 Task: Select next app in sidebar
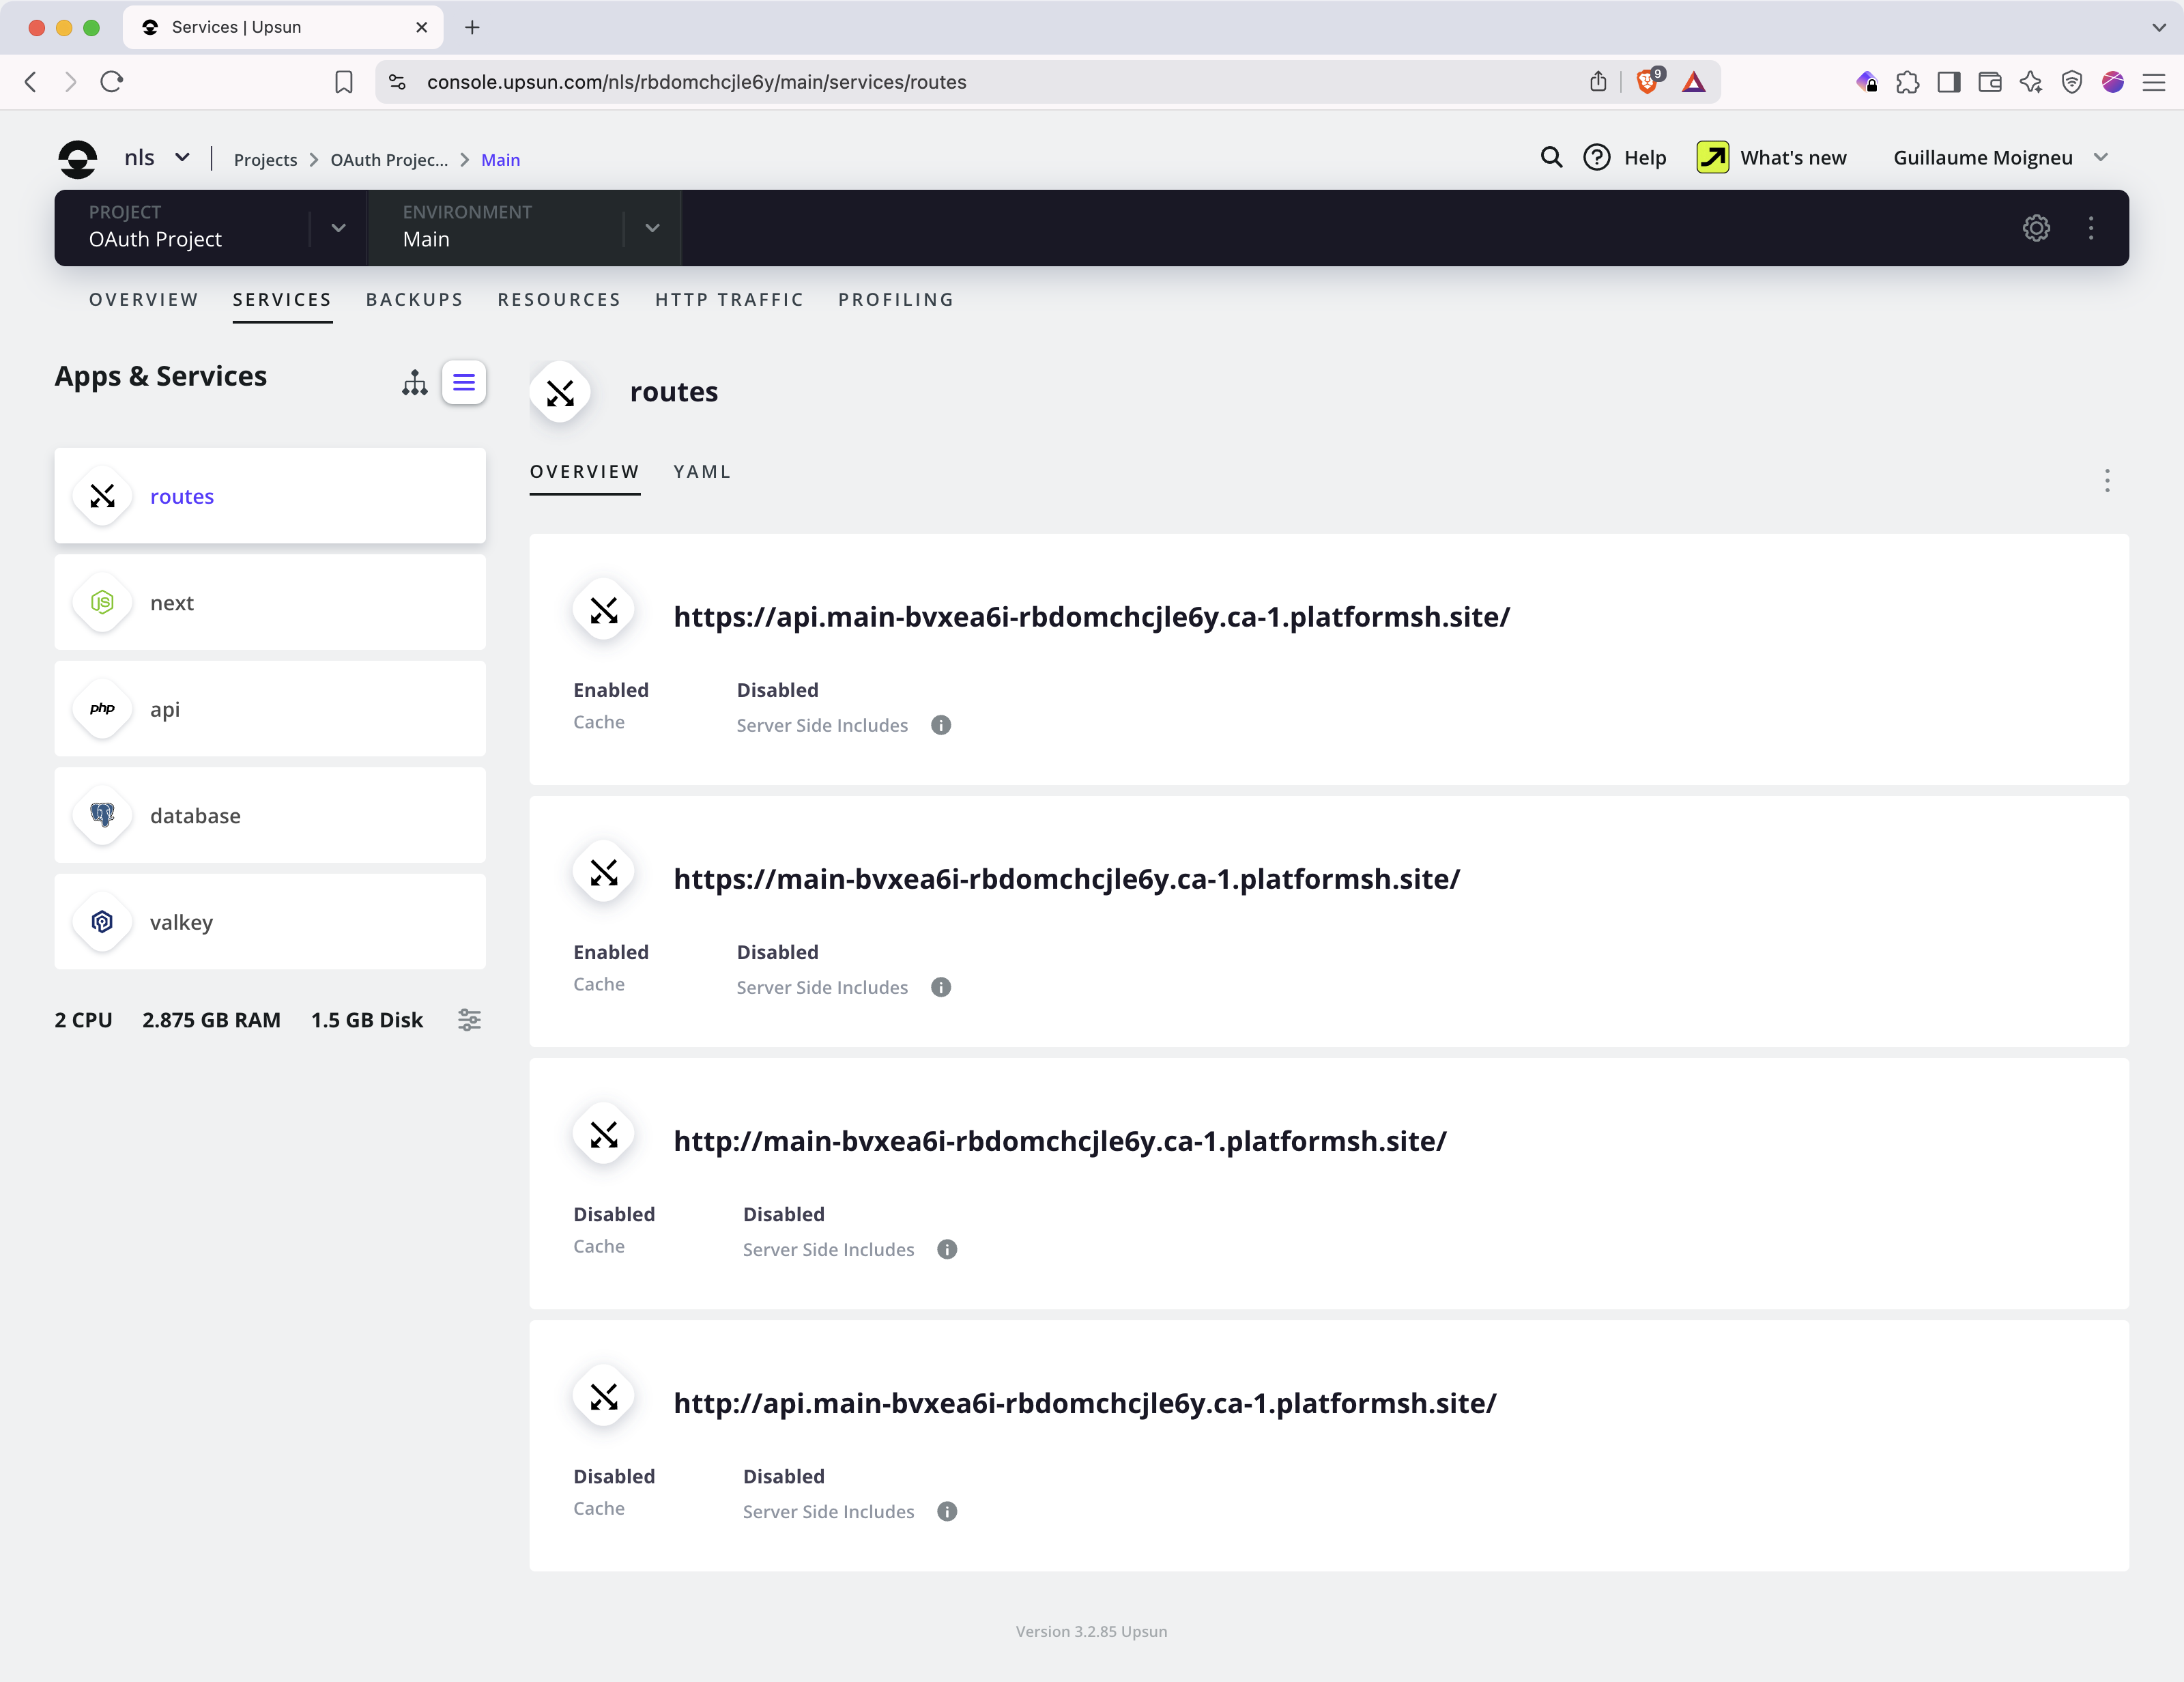point(270,602)
